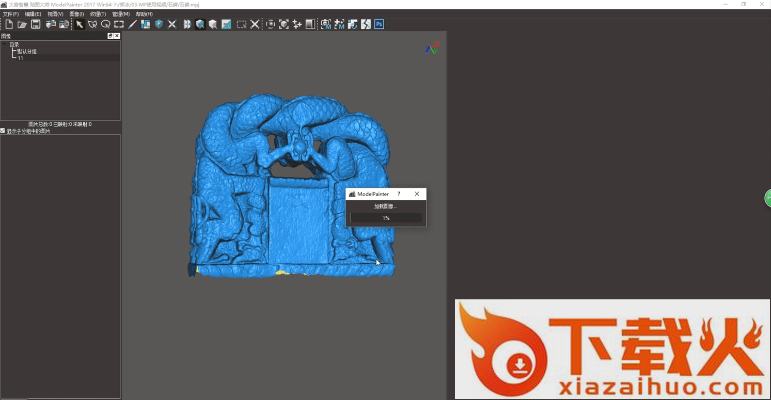Click the white X toolbar icon
The width and height of the screenshot is (771, 400).
255,24
